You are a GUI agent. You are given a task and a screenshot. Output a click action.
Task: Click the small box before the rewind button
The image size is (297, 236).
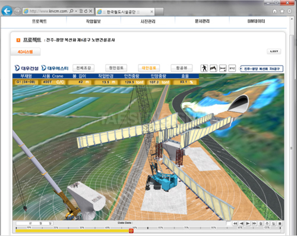pos(229,224)
